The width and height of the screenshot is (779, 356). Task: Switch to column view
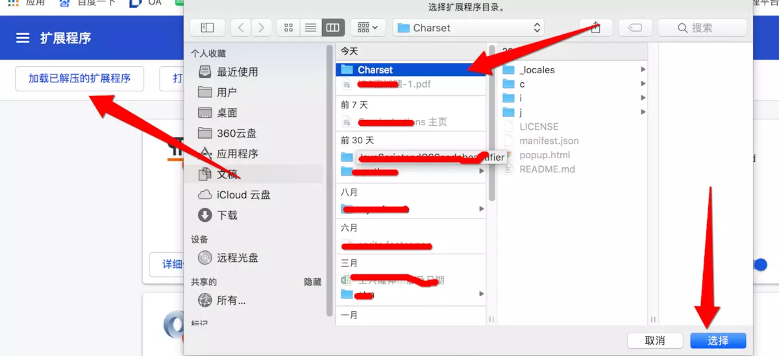tap(332, 28)
